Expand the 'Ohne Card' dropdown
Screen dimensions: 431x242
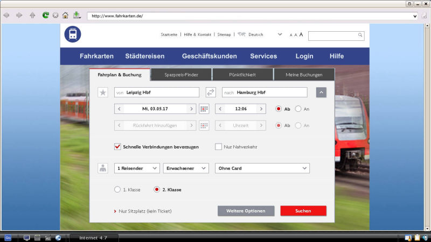click(262, 168)
